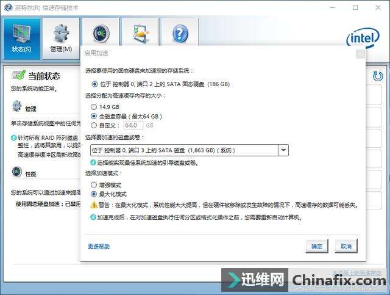Click the Intel logo

click(363, 38)
